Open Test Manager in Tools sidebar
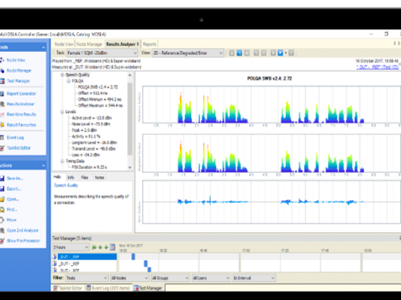401x300 pixels. click(x=18, y=81)
